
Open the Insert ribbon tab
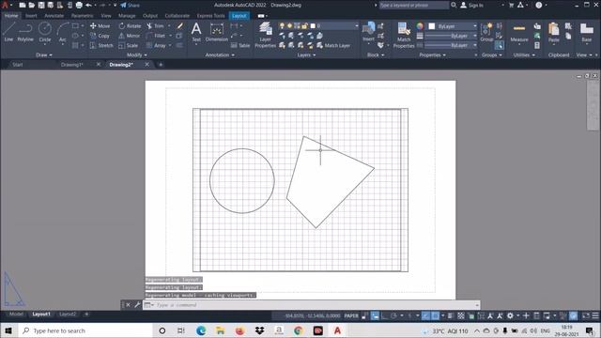click(x=31, y=16)
